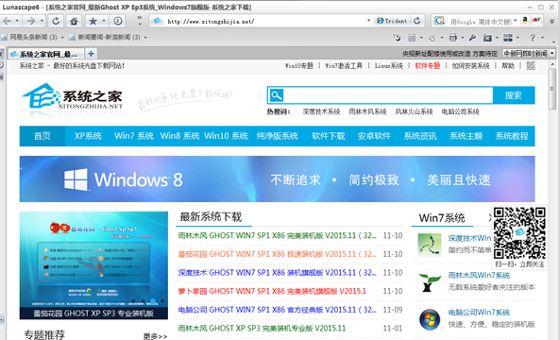559x340 pixels.
Task: Expand print icon dropdown arrow
Action: (x=463, y=38)
